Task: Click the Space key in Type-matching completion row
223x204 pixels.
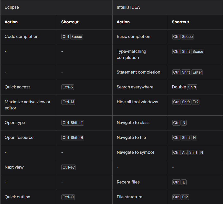Action: pos(198,52)
